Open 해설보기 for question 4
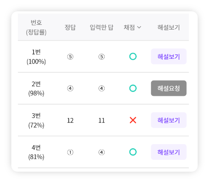Viewport: 209px width, 183px height. pos(169,152)
